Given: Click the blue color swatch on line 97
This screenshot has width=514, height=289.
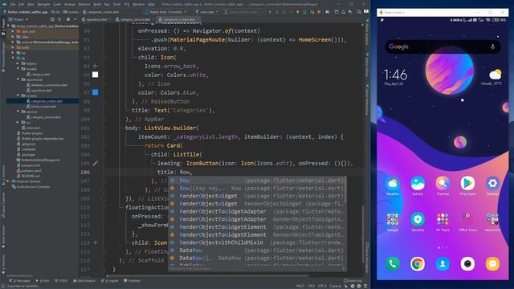Looking at the screenshot, I should pyautogui.click(x=95, y=92).
